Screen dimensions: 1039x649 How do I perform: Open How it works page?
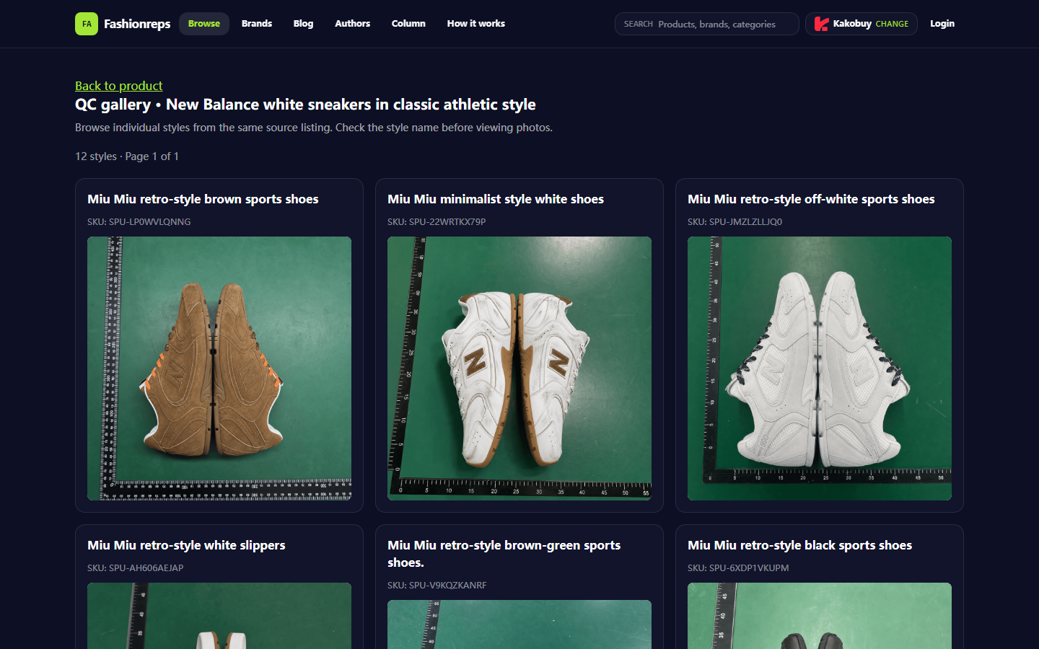point(476,24)
